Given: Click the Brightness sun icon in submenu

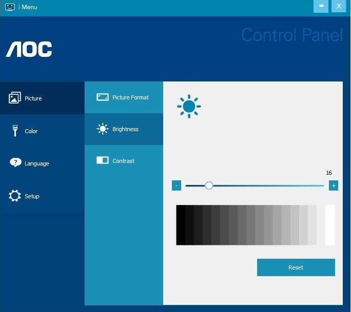Looking at the screenshot, I should 103,129.
